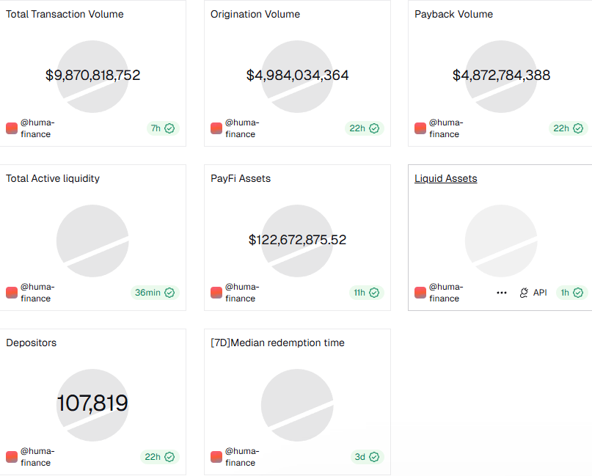Click the Origination Volume title
Viewport: 592px width, 476px height.
pos(255,14)
